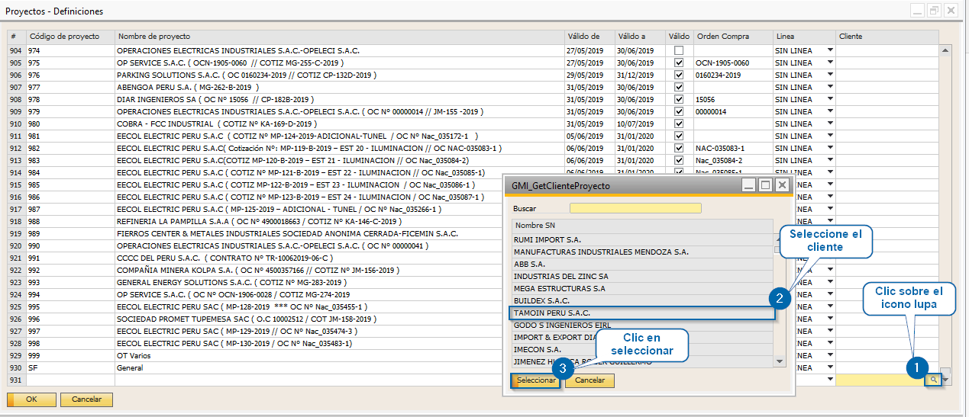Viewport: 969px width, 417px height.
Task: Restore the Proyectos - Definiciones window
Action: (934, 10)
